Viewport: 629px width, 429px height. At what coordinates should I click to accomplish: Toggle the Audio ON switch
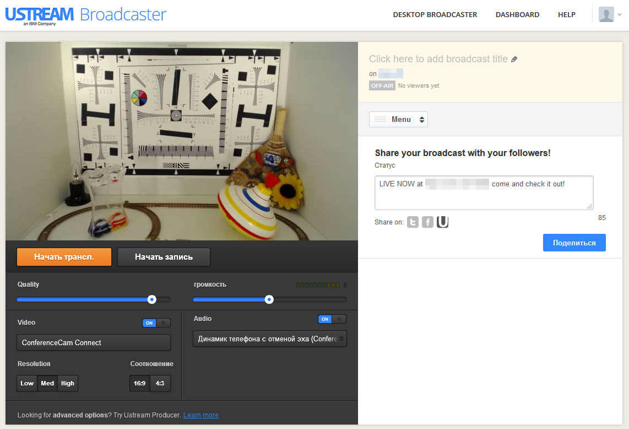coord(332,319)
